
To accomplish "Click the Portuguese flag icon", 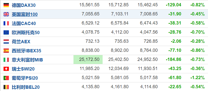I will pos(6,78).
